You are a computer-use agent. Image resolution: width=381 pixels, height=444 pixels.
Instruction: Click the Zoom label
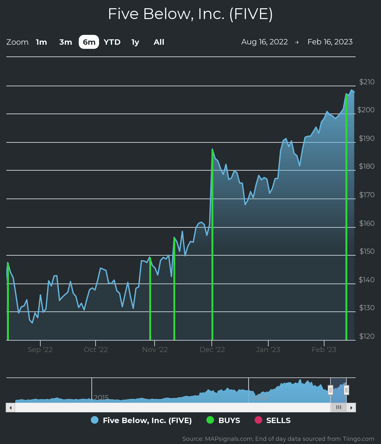(17, 42)
